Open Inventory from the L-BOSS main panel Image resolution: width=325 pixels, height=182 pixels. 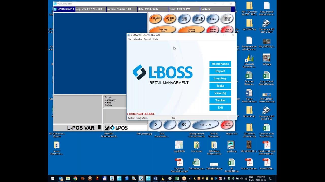(220, 79)
